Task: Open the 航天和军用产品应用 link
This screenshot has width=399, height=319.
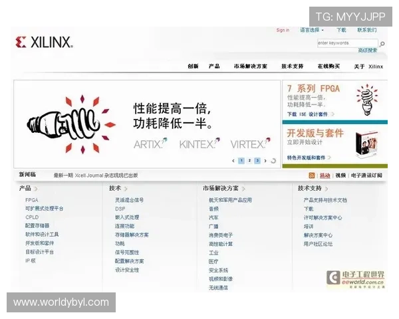Action: pyautogui.click(x=230, y=200)
